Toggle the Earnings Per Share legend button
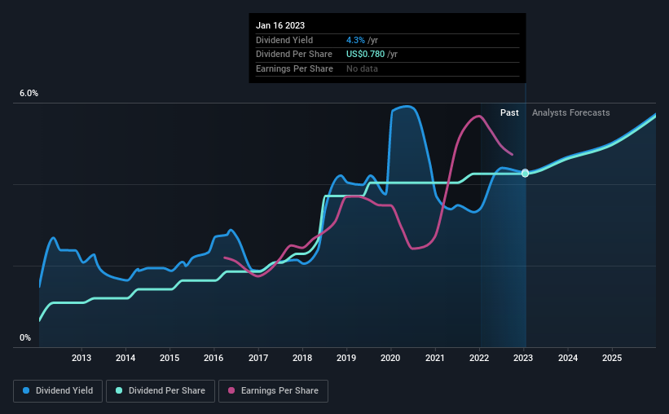The image size is (669, 414). 273,391
